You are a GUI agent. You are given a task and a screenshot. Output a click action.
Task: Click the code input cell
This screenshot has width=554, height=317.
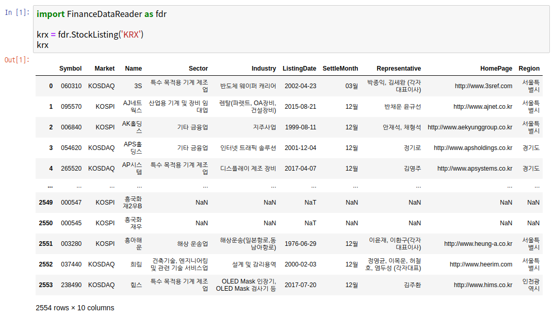coord(291,29)
